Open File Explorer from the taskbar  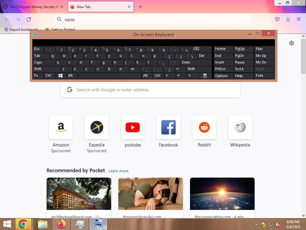click(42, 224)
